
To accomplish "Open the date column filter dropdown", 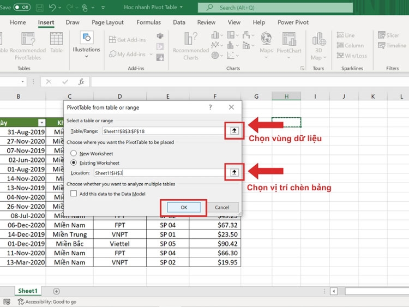I will (42, 123).
